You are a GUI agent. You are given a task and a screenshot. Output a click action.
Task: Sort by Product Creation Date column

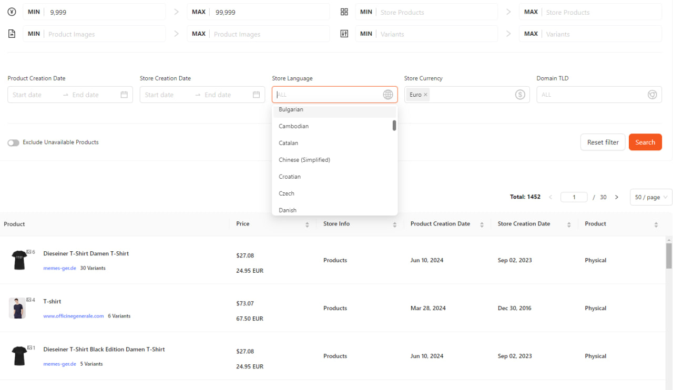pyautogui.click(x=482, y=224)
